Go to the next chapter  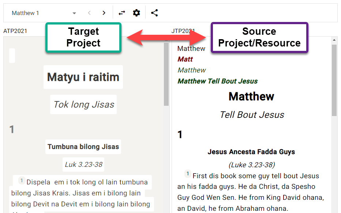tap(104, 13)
